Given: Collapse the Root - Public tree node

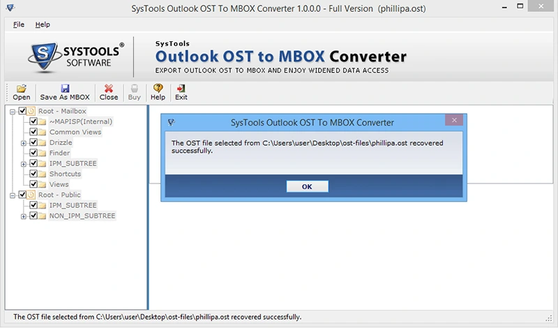Looking at the screenshot, I should coord(13,195).
